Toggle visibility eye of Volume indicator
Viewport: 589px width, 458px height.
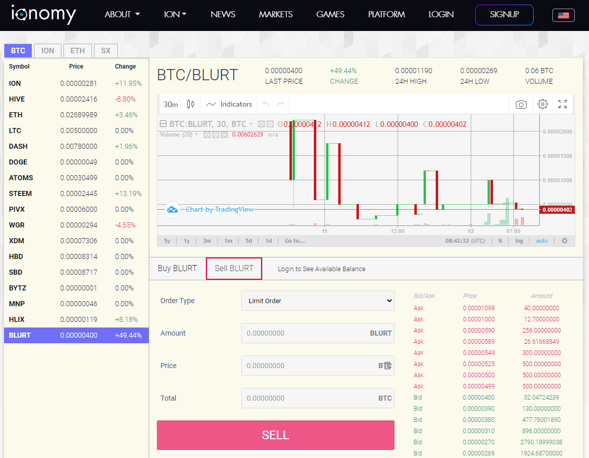[207, 135]
